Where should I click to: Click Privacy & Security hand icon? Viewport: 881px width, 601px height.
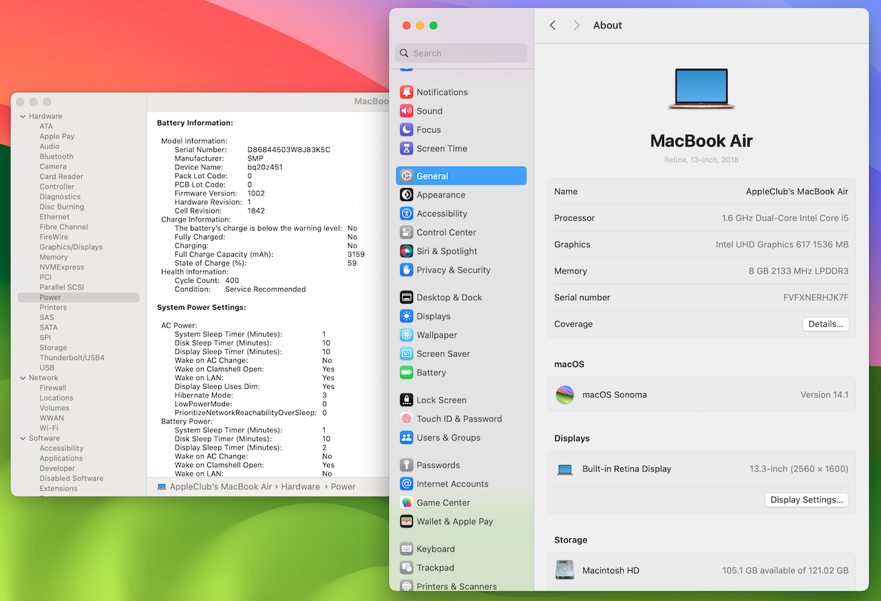tap(406, 270)
